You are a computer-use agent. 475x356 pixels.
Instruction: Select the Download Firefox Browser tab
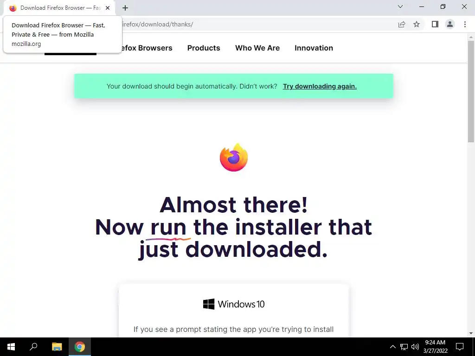60,8
